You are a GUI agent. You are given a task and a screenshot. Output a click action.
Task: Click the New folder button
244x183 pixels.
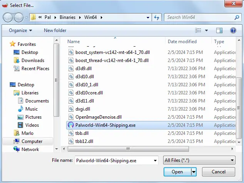(x=55, y=30)
